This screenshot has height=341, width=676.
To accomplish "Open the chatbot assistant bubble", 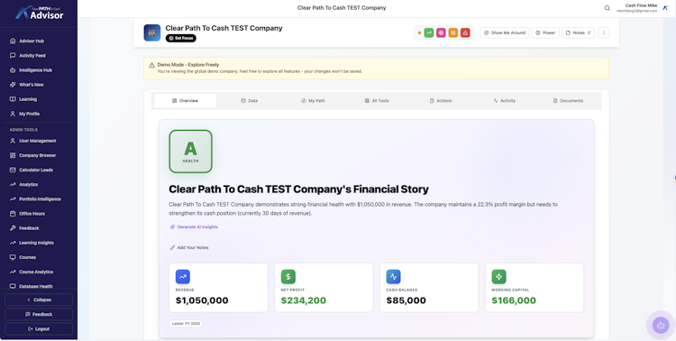I will [661, 325].
